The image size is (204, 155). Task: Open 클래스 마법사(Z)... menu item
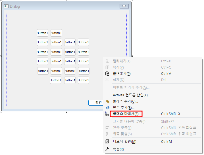tap(127, 114)
